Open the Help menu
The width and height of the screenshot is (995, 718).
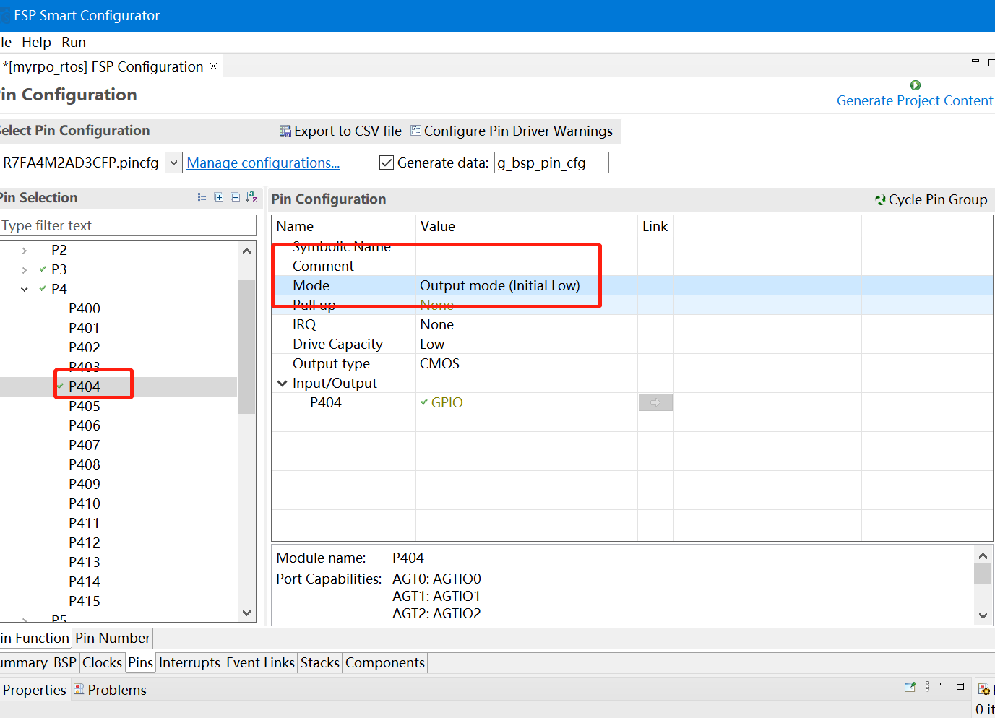click(36, 42)
